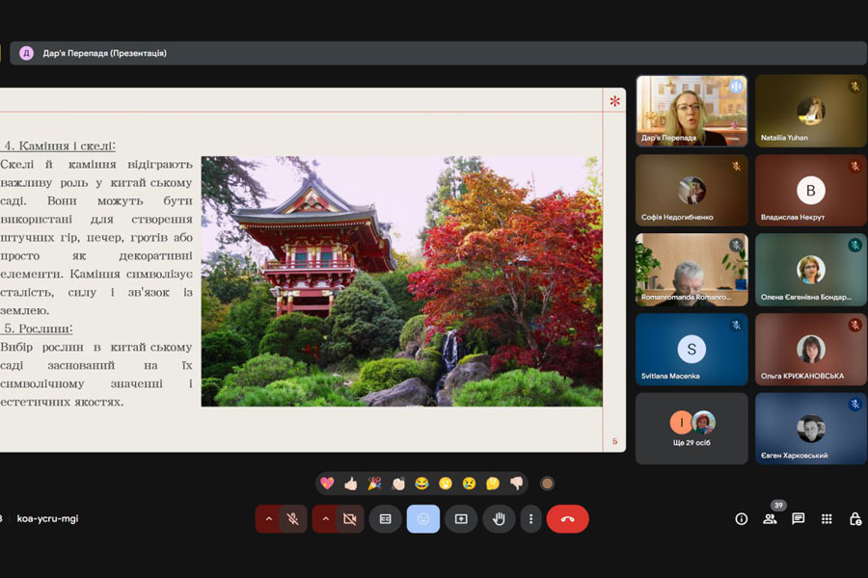The width and height of the screenshot is (868, 578).
Task: Select the 'Ще 29 осіб' participants tile
Action: (x=692, y=429)
